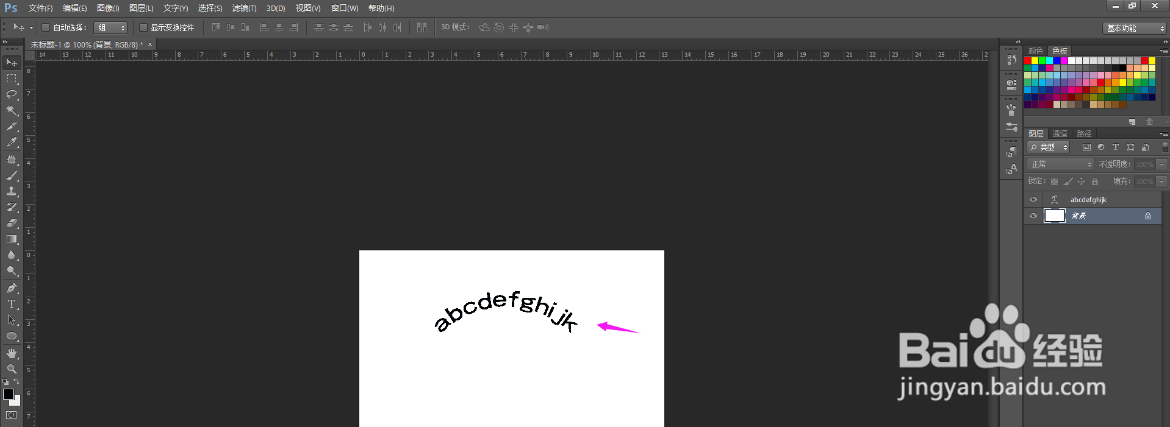1170x427 pixels.
Task: Switch to the 颜色 tab
Action: 1036,51
